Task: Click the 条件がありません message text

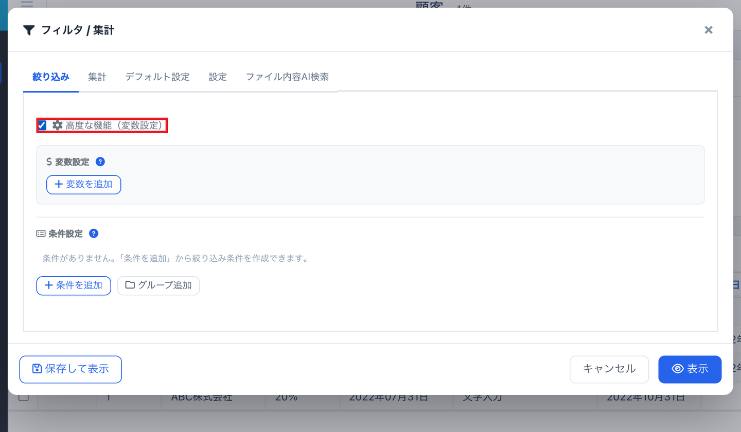Action: click(x=175, y=258)
